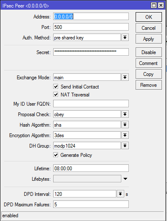Viewport: 167px width, 221px height.
Task: Click the Hash Algorithm value sha
Action: coord(87,125)
